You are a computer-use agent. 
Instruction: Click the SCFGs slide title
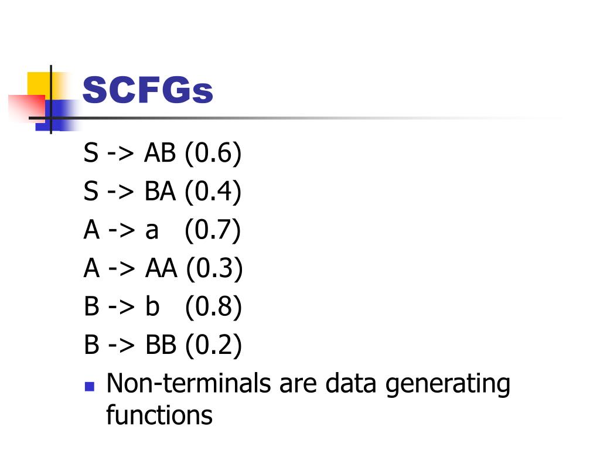tap(148, 90)
